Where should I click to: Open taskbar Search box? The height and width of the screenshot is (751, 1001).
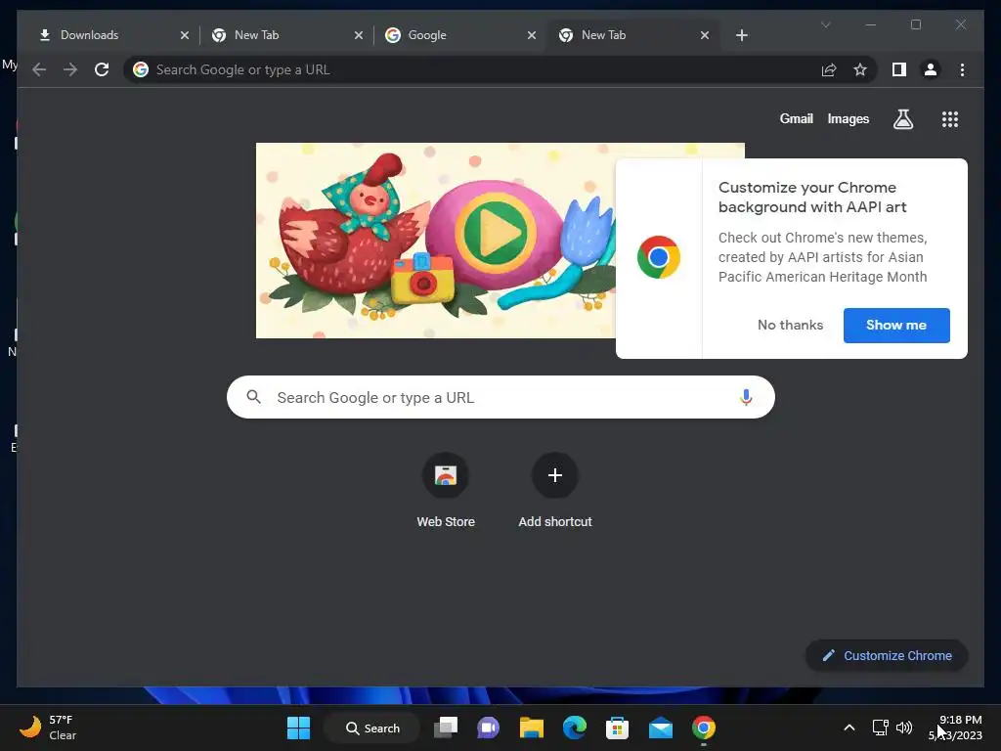(x=372, y=728)
